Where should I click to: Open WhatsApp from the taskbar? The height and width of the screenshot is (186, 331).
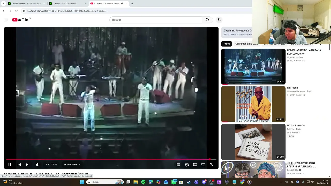coord(174,182)
